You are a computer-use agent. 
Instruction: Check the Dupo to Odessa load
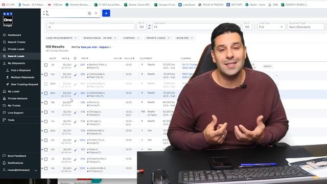tap(46, 150)
